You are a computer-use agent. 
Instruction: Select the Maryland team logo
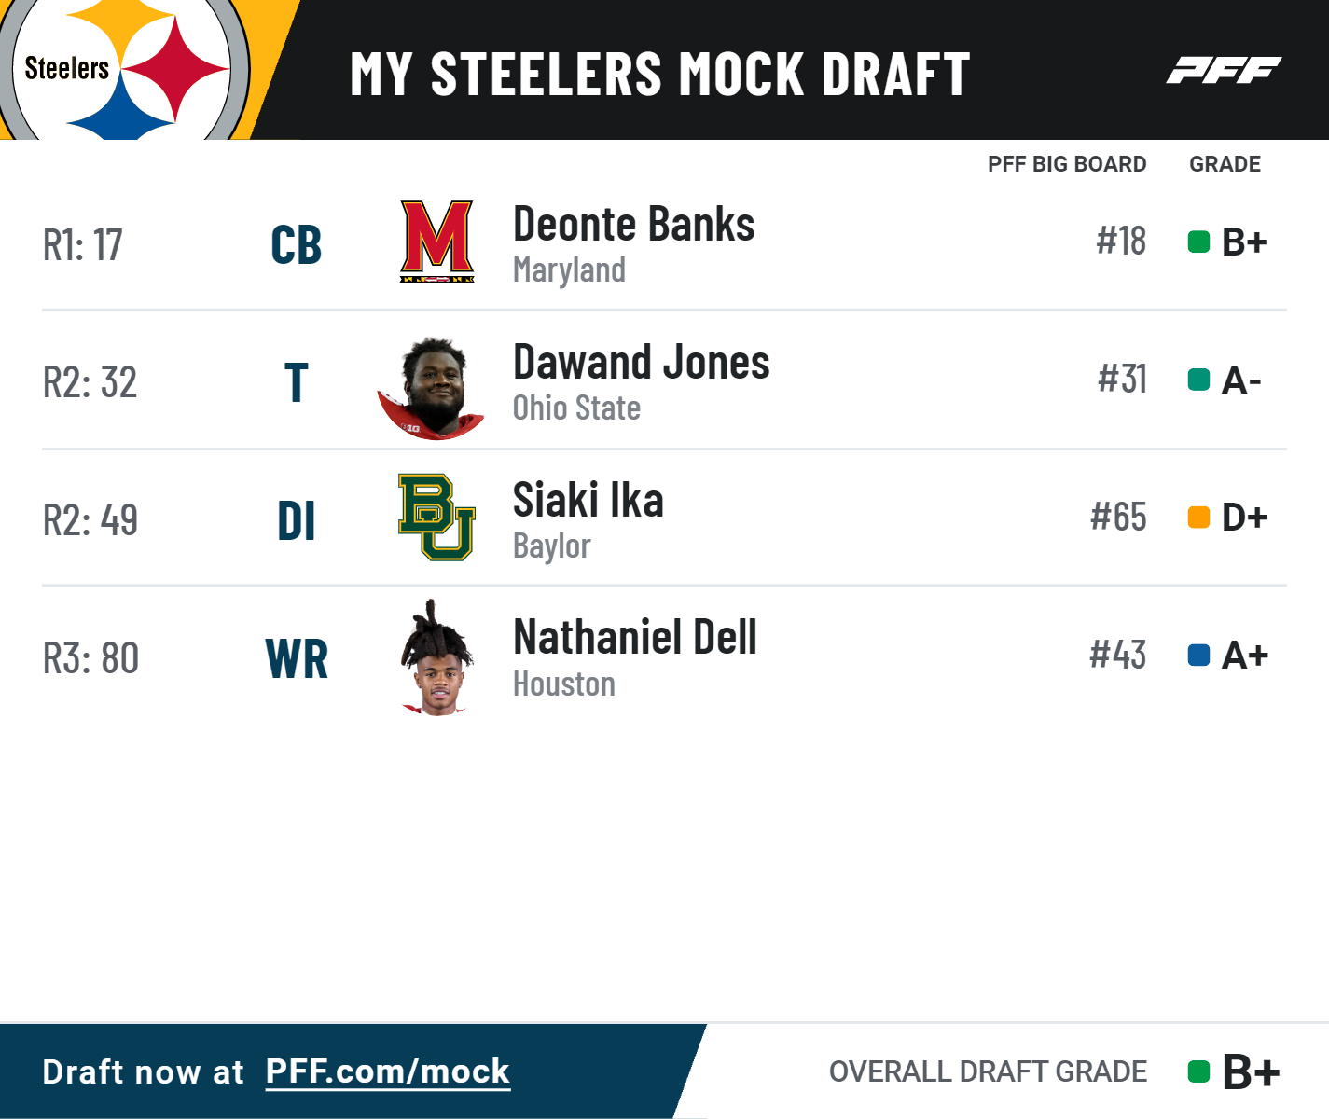click(437, 242)
